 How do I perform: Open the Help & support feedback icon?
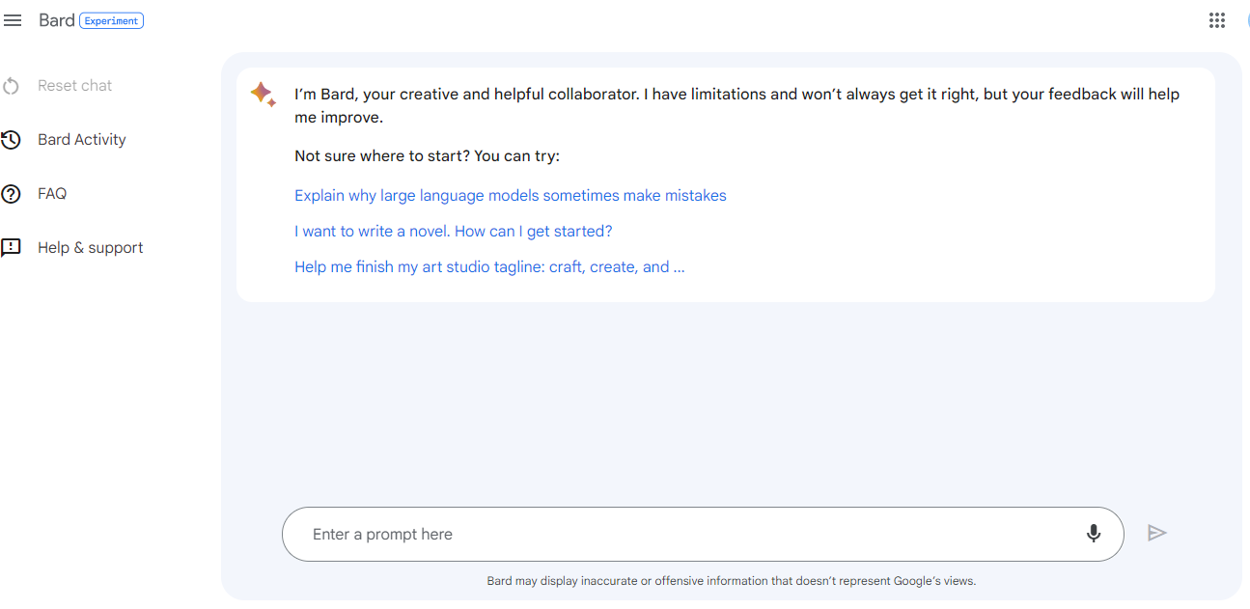click(10, 247)
